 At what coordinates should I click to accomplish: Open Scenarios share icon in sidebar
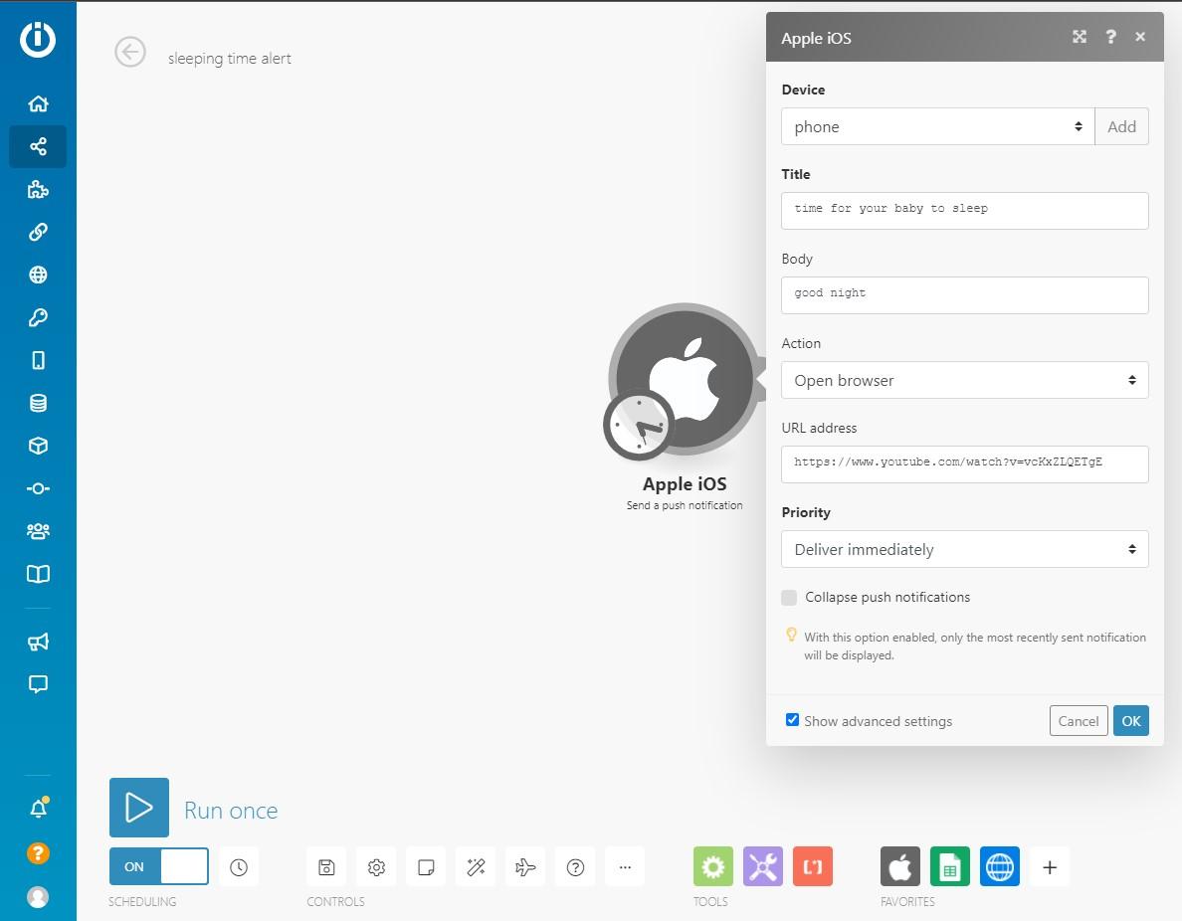(x=38, y=146)
